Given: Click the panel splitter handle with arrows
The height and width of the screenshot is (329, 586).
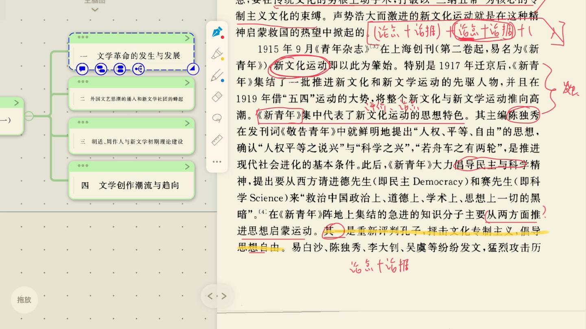Looking at the screenshot, I should (217, 296).
